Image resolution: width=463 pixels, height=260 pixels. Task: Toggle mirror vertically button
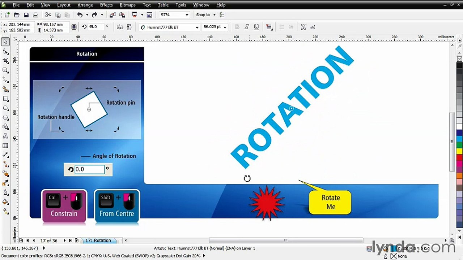click(129, 27)
